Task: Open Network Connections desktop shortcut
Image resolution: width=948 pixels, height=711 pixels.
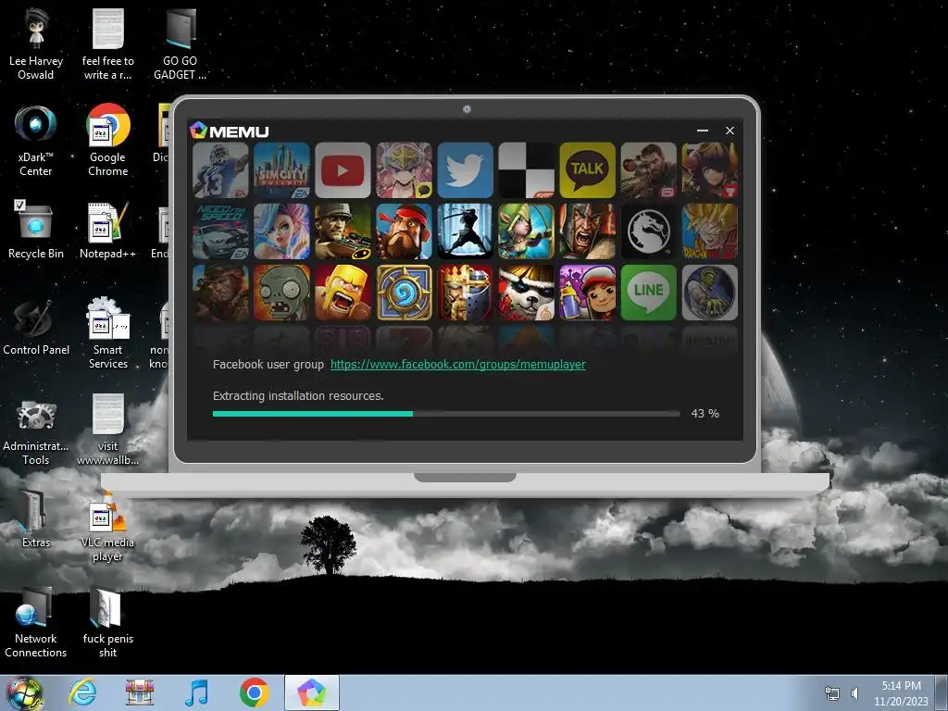Action: coord(36,623)
